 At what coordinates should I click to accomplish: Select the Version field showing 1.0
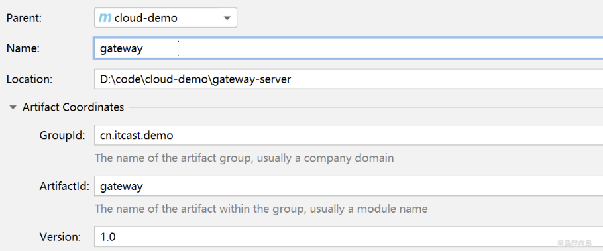[349, 237]
